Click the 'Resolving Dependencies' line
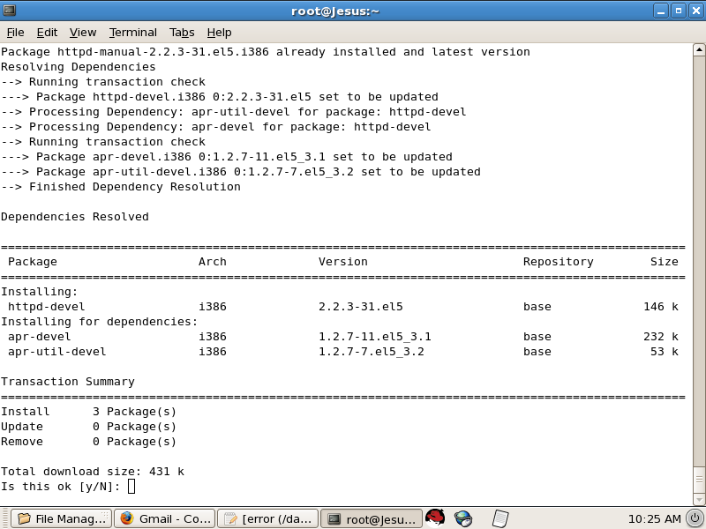This screenshot has height=529, width=706. tap(79, 67)
